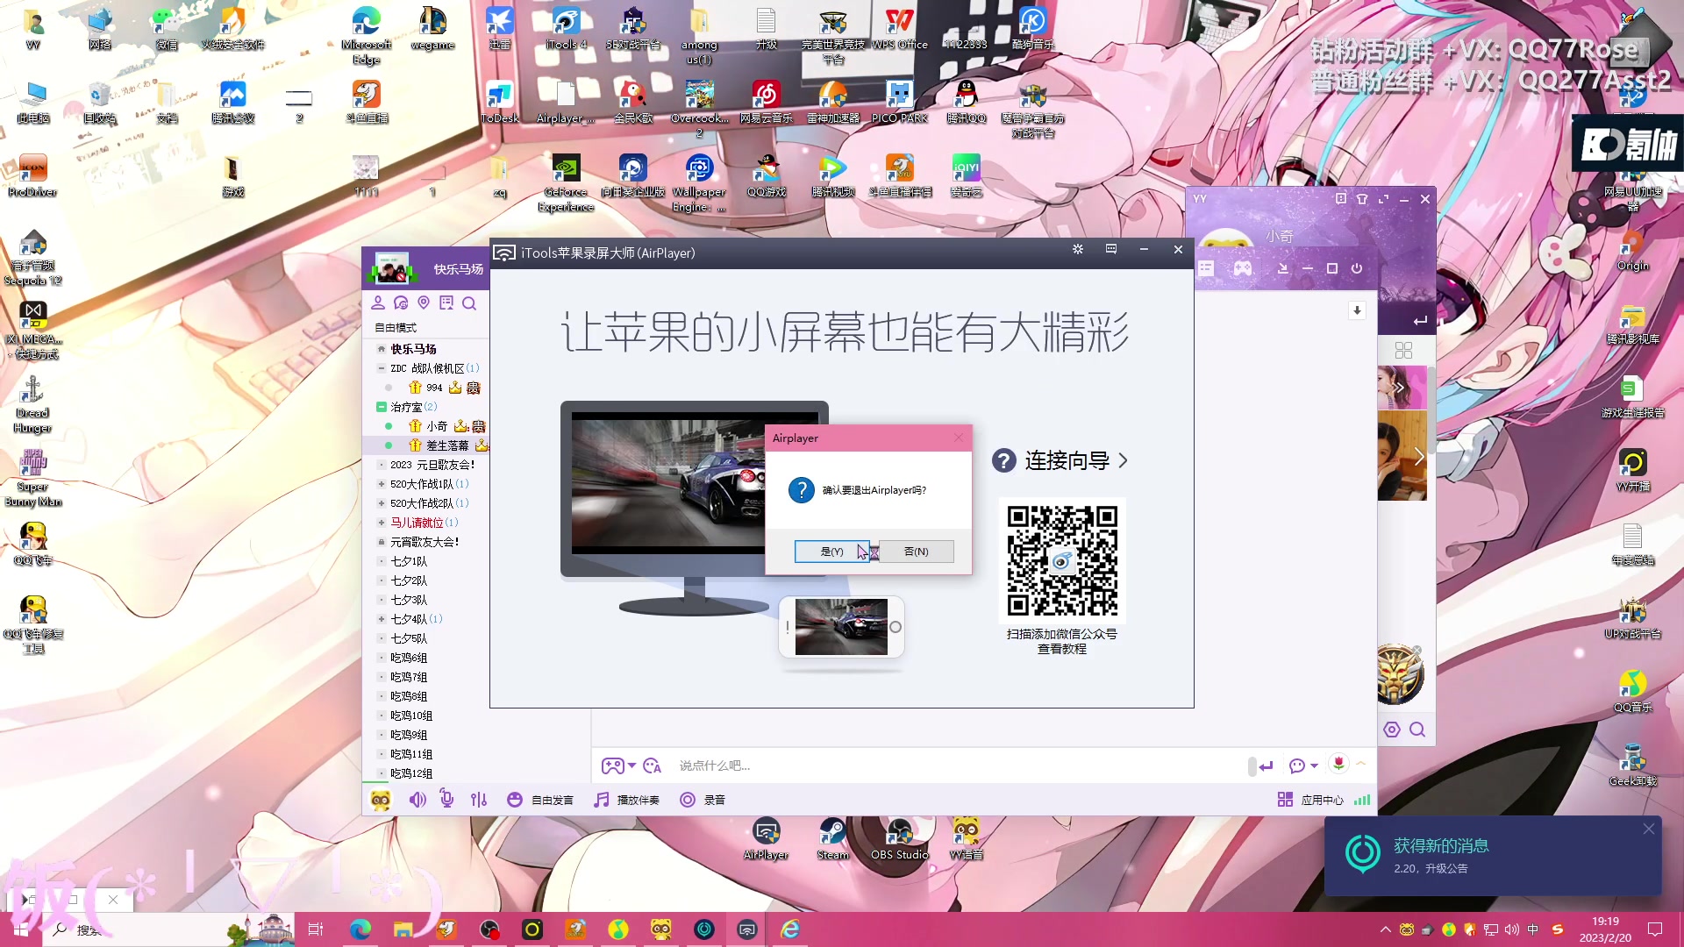1684x947 pixels.
Task: Click the speaker volume icon in YY bottom bar
Action: point(417,800)
